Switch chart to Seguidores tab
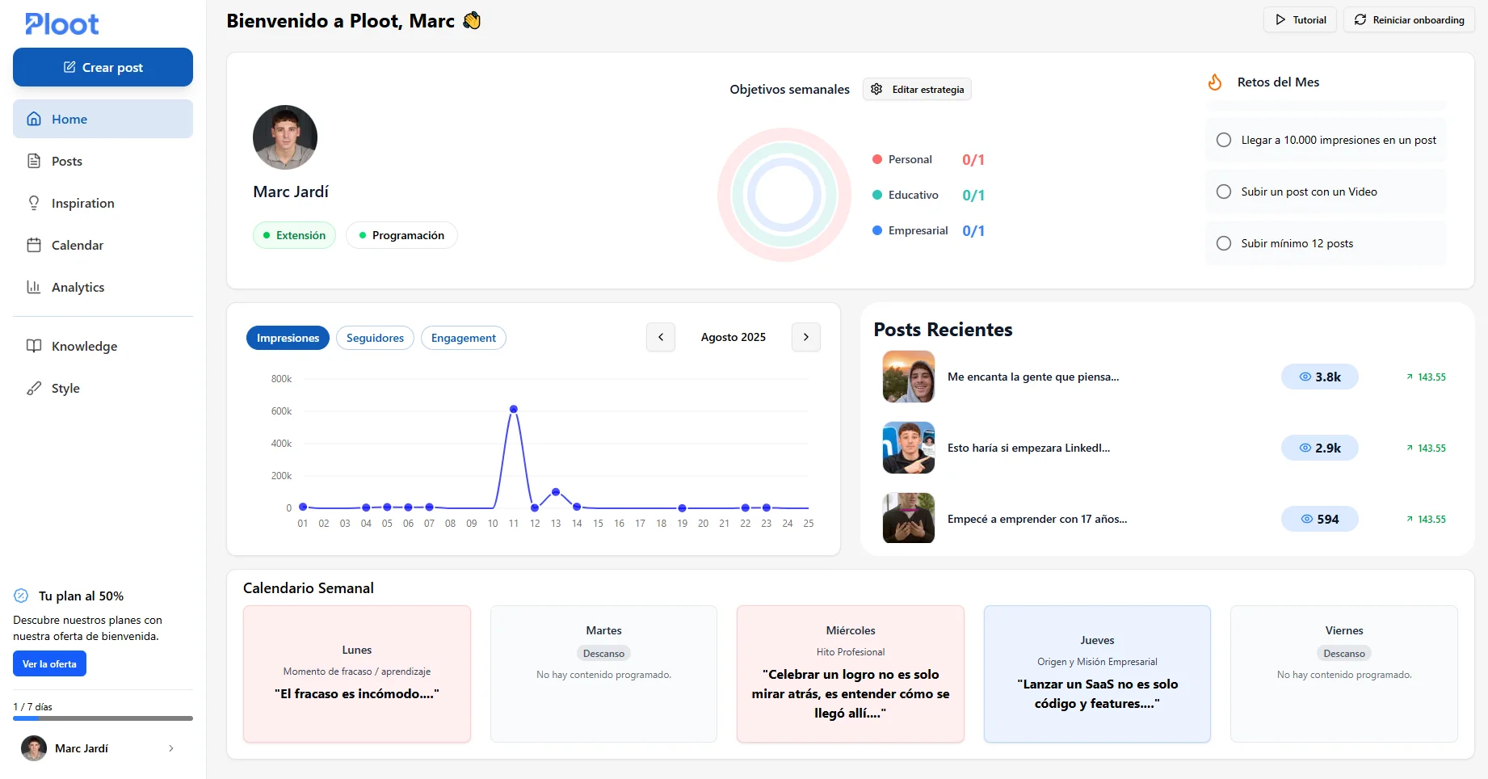This screenshot has height=779, width=1488. 375,338
